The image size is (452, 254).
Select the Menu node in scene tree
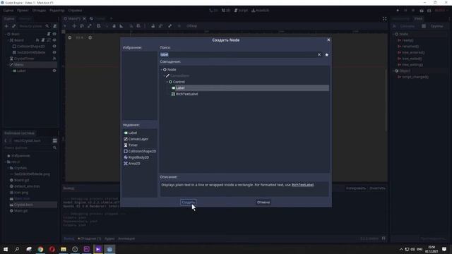tap(19, 65)
